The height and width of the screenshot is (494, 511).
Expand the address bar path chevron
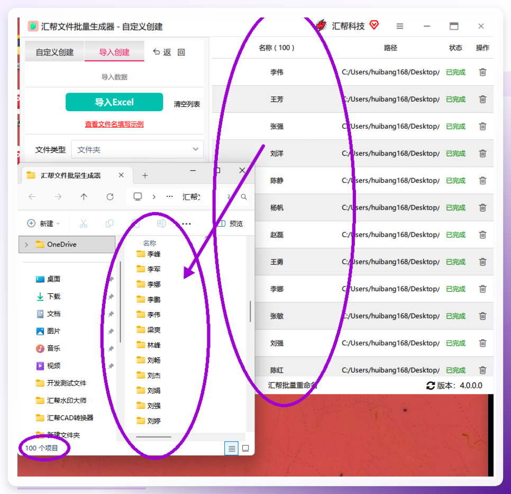tap(154, 197)
